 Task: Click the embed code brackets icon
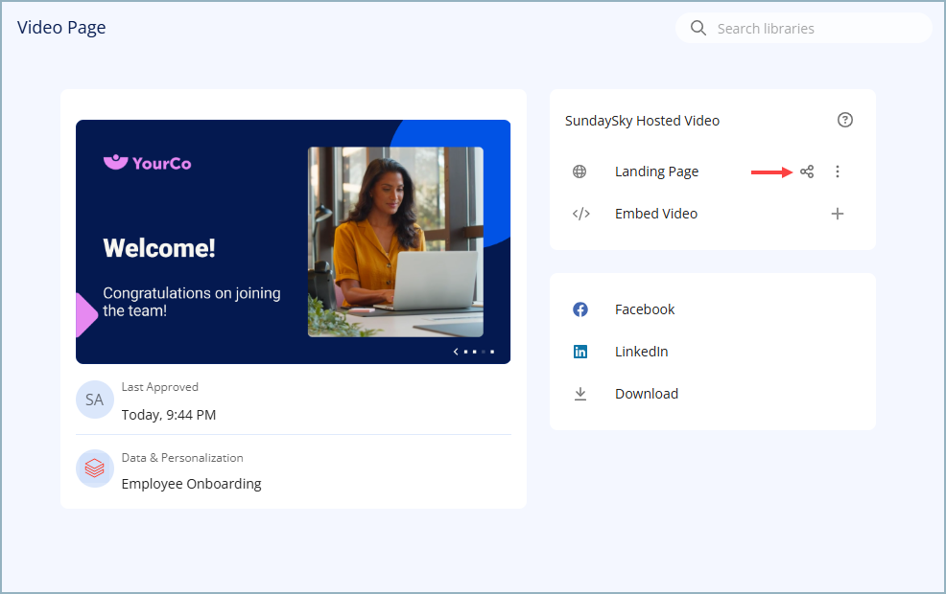point(580,214)
